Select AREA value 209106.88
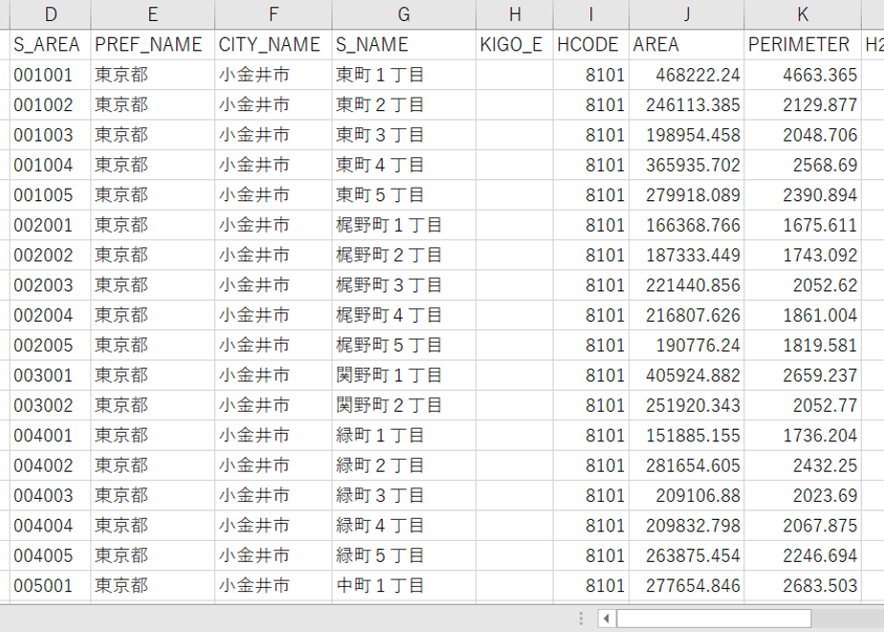 [687, 495]
